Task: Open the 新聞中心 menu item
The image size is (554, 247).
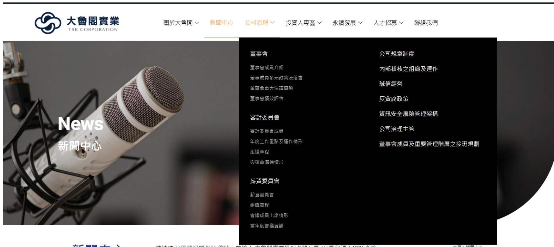Action: (x=221, y=23)
